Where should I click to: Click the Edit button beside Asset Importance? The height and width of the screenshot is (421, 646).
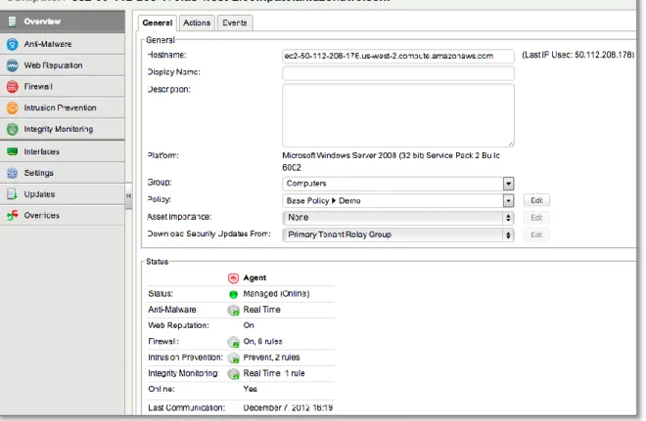tap(536, 218)
